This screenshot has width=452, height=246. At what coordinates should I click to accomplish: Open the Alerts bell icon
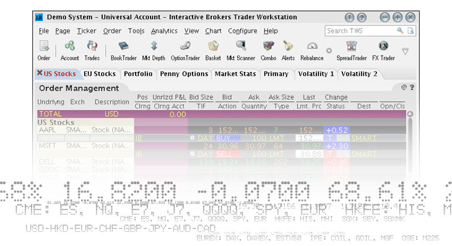point(288,51)
